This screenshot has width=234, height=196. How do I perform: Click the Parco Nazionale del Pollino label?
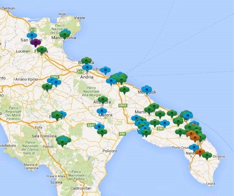point(76,175)
